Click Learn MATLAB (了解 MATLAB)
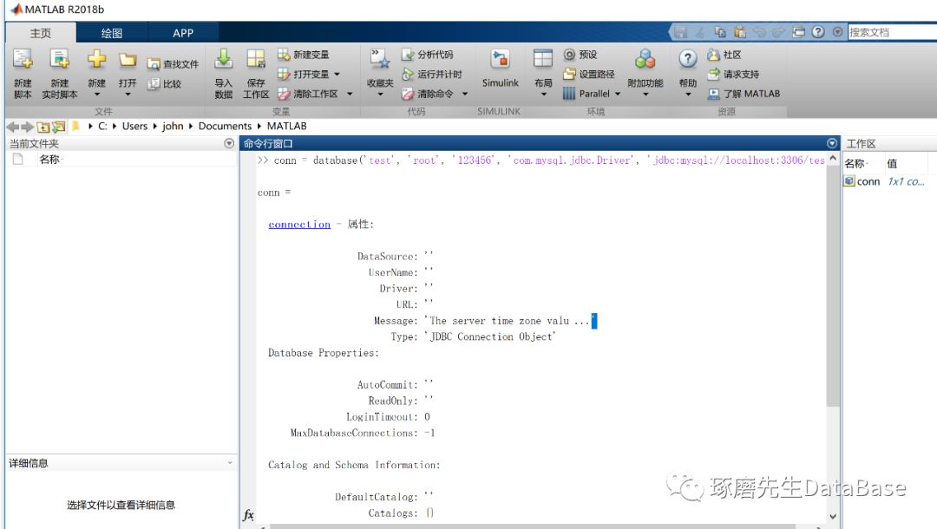This screenshot has width=937, height=529. coord(744,94)
